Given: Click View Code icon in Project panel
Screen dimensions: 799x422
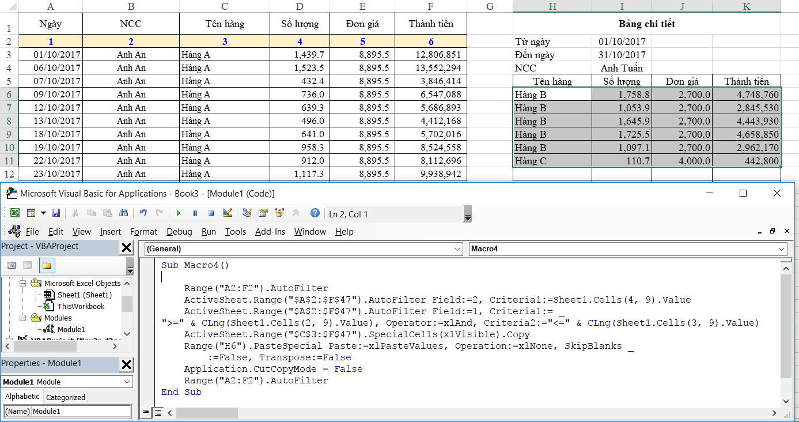Looking at the screenshot, I should [x=12, y=265].
